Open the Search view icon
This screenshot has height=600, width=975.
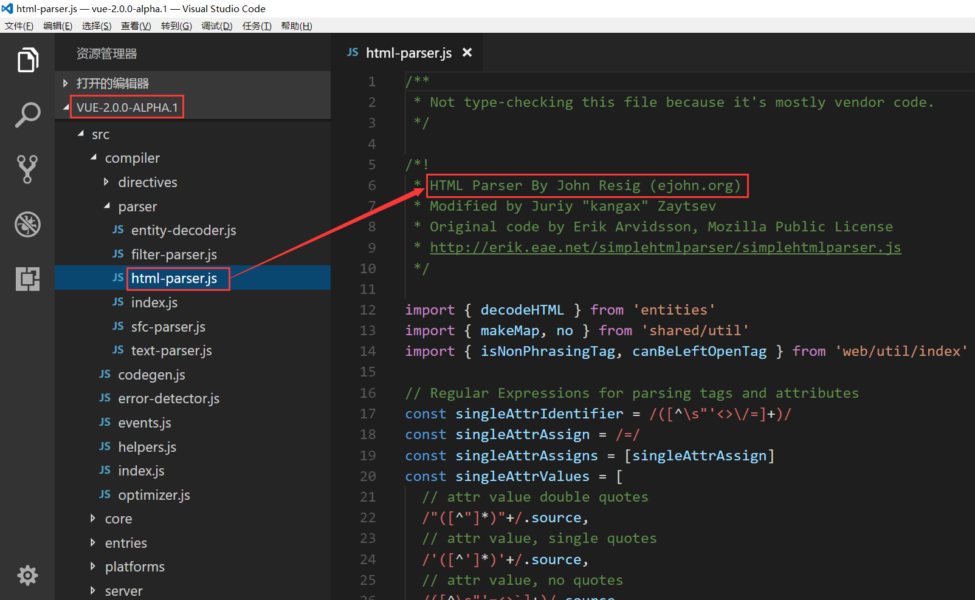[x=27, y=115]
